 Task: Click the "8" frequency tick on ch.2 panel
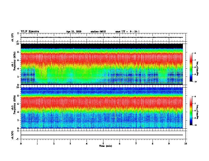coord(18,96)
